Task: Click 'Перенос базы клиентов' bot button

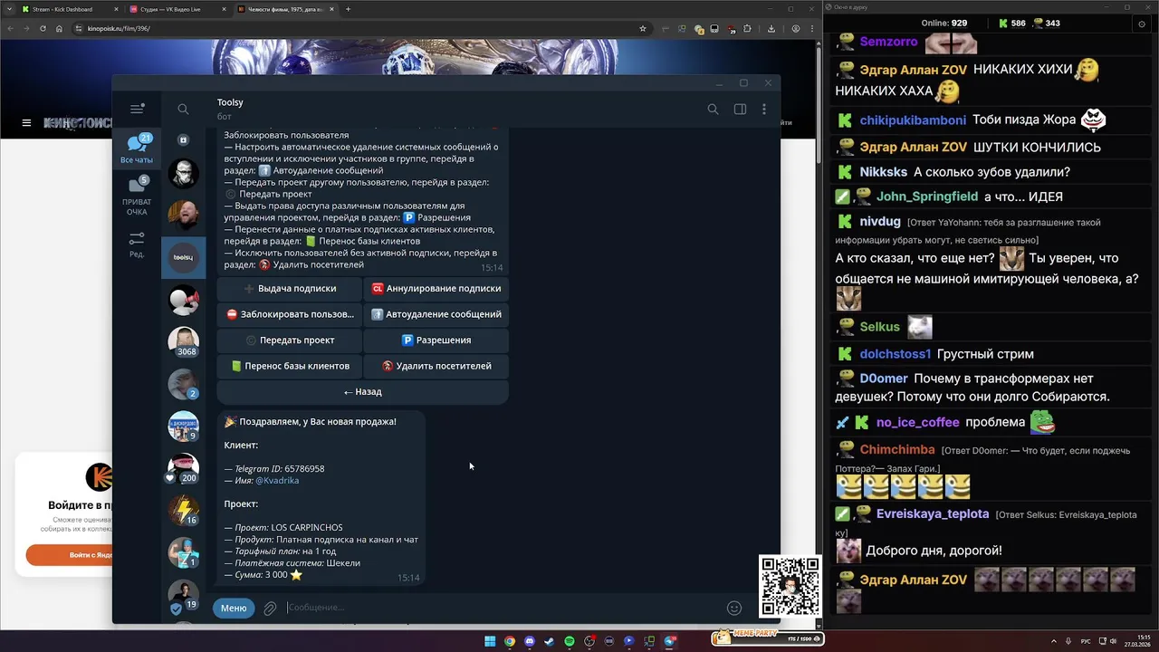Action: (x=290, y=366)
